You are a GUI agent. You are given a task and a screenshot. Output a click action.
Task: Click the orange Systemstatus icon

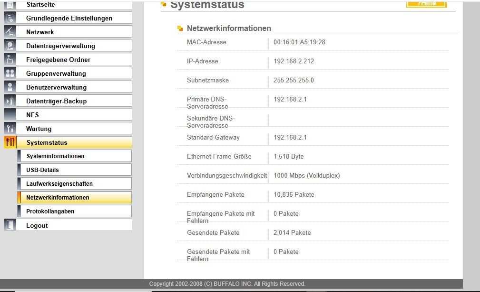(x=10, y=142)
